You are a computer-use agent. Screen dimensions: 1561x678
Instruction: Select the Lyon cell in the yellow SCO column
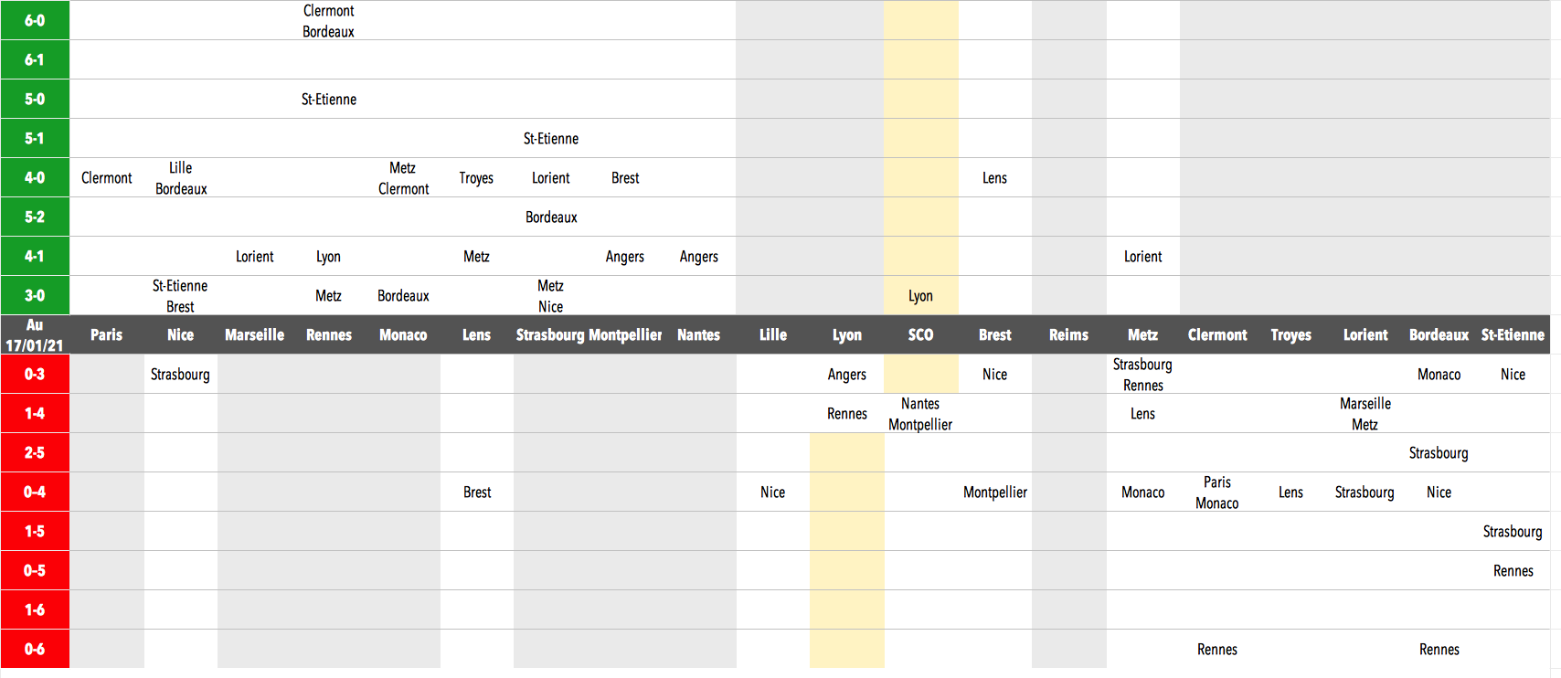click(x=920, y=296)
